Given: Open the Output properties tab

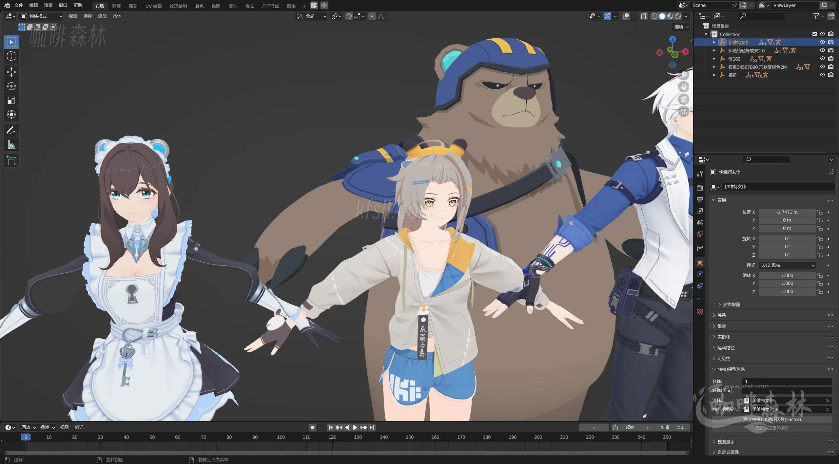Looking at the screenshot, I should [700, 199].
